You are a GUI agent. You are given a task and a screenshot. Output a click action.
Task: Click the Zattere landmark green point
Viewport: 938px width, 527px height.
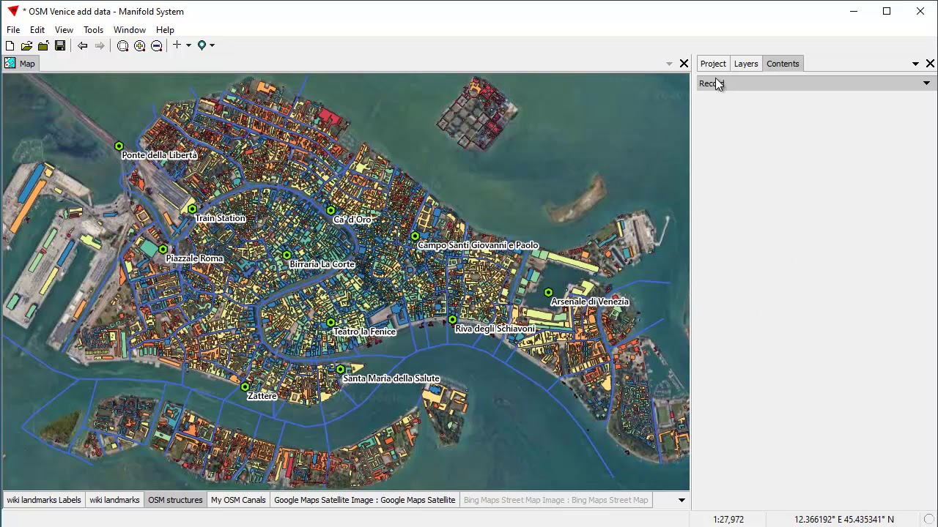[x=245, y=387]
